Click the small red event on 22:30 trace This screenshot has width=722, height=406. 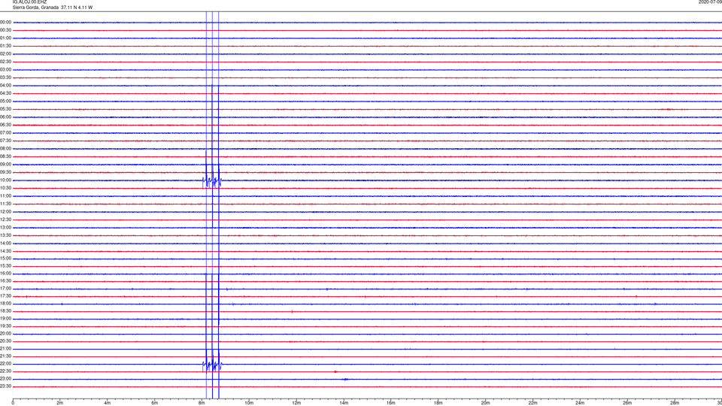coord(335,371)
